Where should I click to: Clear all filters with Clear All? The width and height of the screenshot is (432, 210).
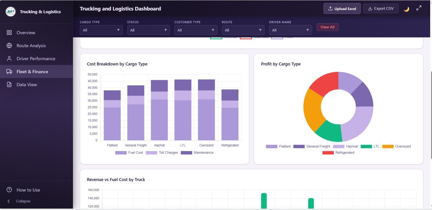(x=327, y=27)
